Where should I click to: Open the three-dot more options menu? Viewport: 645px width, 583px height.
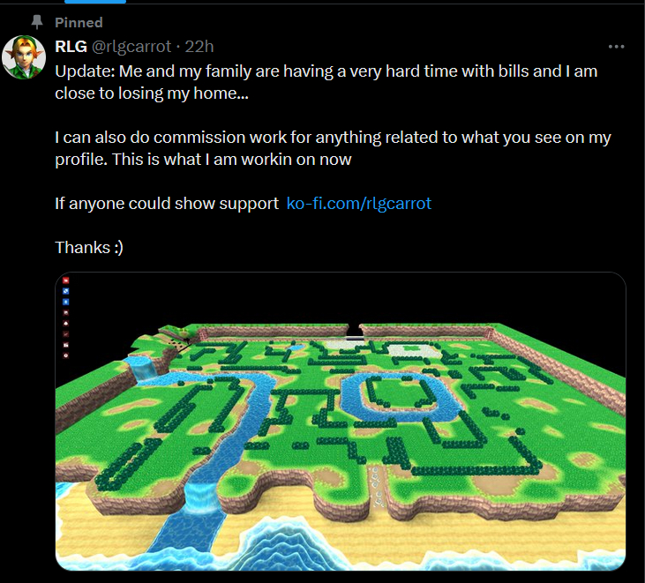coord(616,47)
